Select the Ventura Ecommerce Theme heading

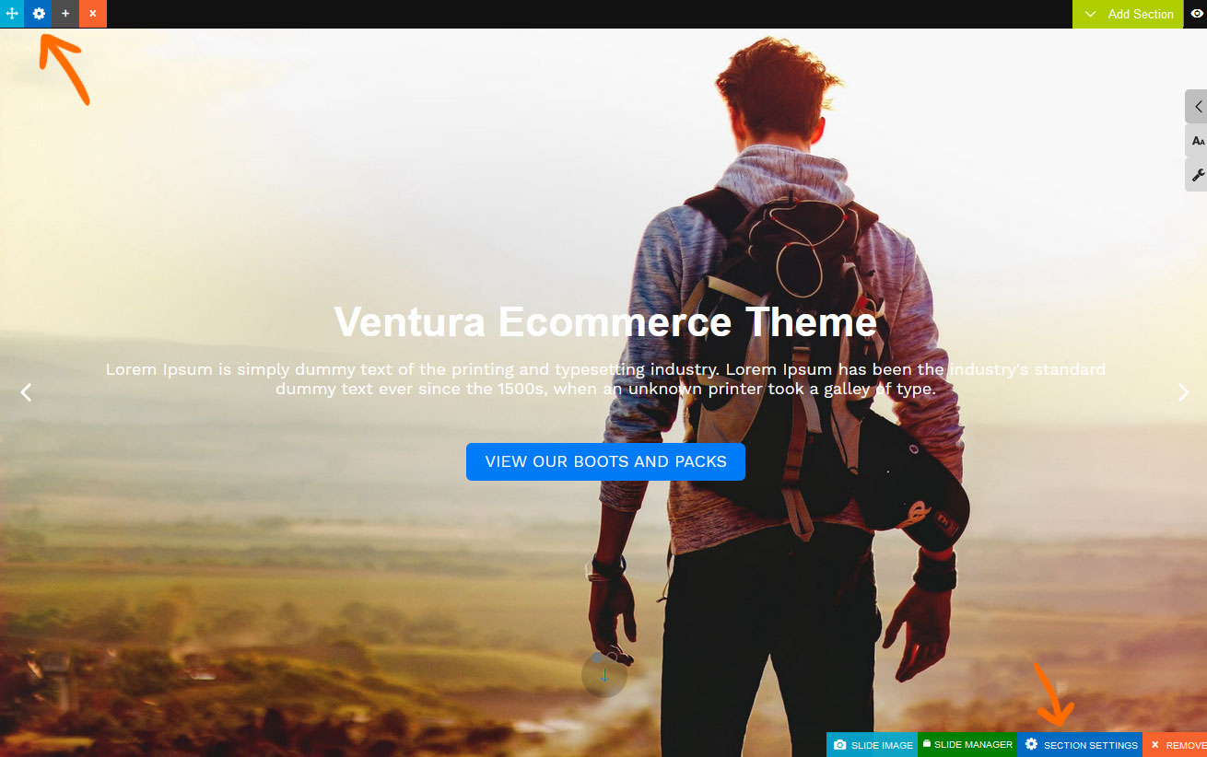(x=605, y=322)
